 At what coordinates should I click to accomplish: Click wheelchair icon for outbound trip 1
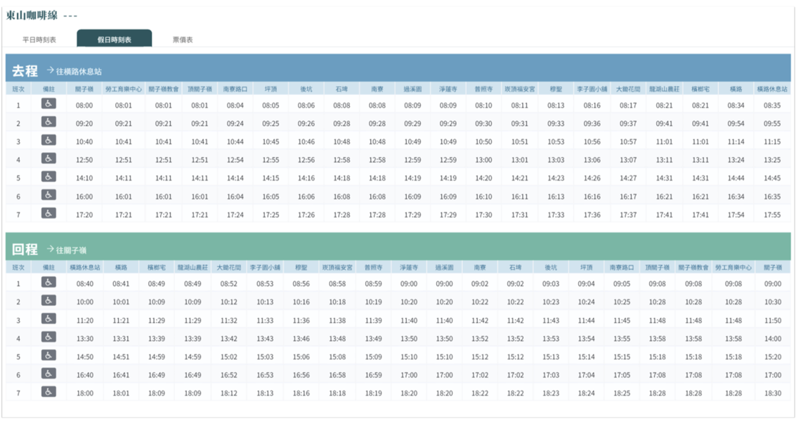pos(48,104)
